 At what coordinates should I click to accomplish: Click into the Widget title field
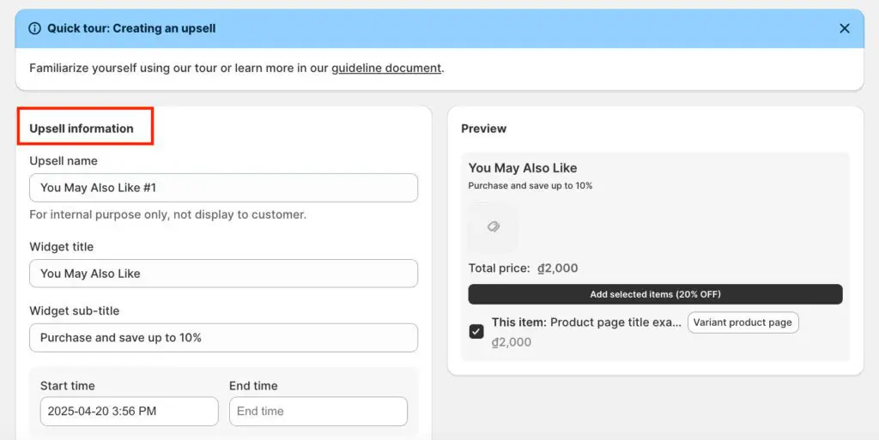(223, 274)
